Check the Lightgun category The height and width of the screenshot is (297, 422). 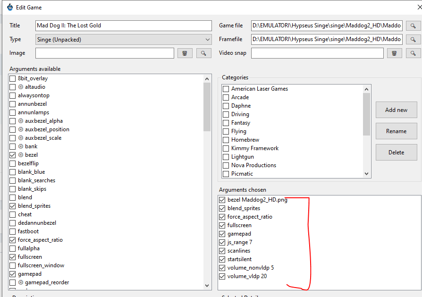tap(226, 157)
